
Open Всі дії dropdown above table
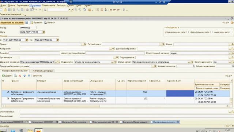tap(229, 76)
